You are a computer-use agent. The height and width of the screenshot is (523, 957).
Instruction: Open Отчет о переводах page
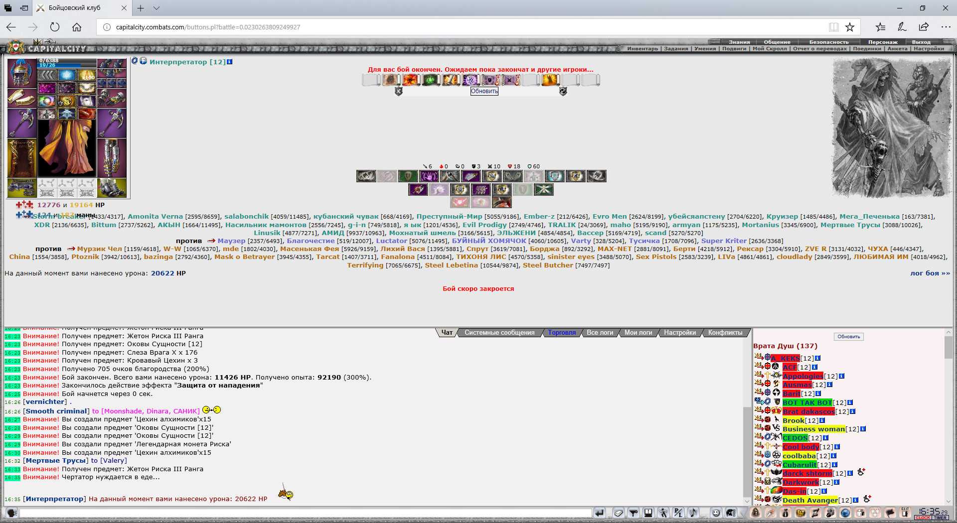[x=819, y=49]
